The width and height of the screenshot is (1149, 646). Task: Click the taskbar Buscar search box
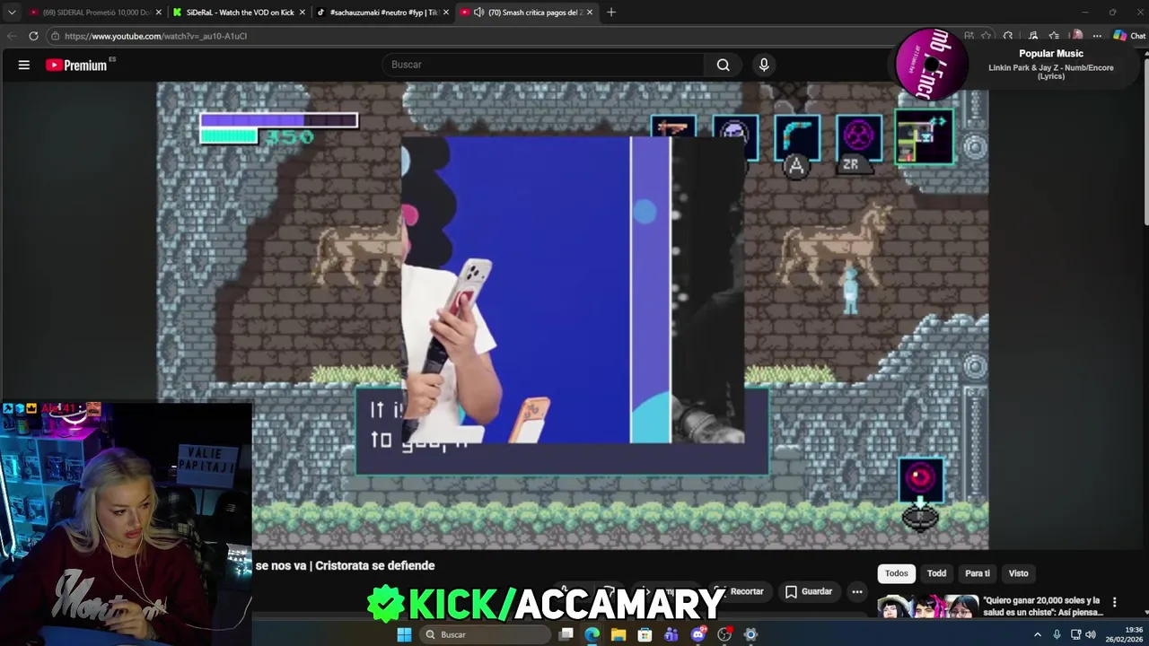coord(485,634)
